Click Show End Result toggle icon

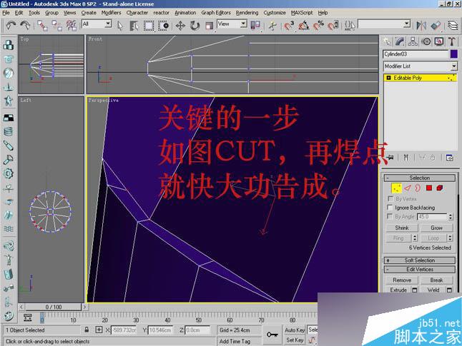click(x=406, y=158)
